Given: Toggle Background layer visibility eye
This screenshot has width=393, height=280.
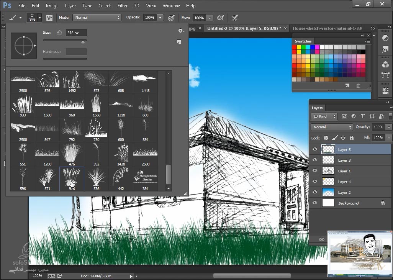Looking at the screenshot, I should (315, 203).
